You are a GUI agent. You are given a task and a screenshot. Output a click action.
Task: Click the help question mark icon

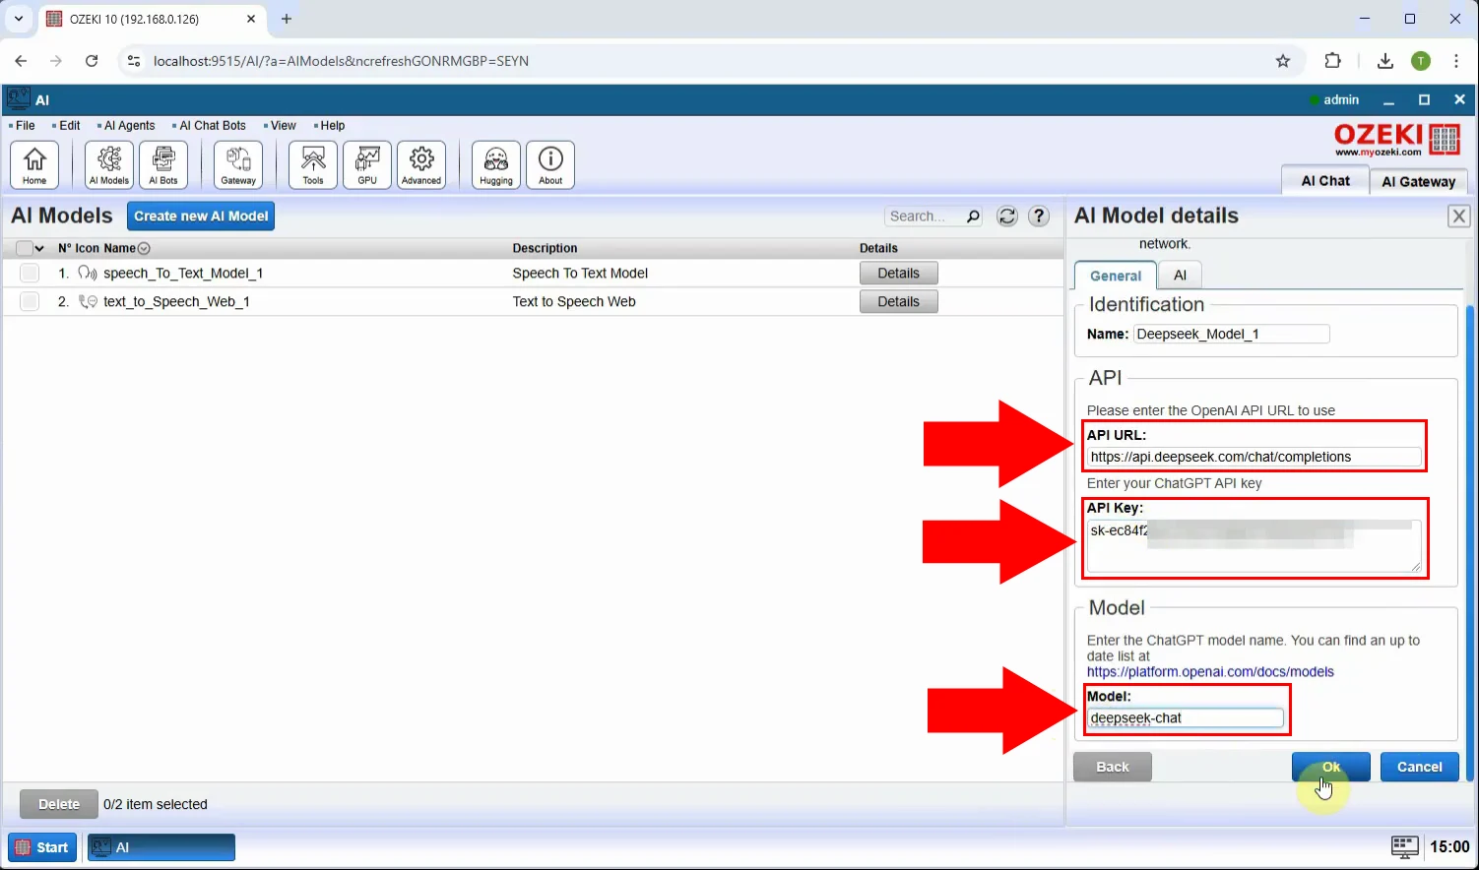click(x=1039, y=217)
